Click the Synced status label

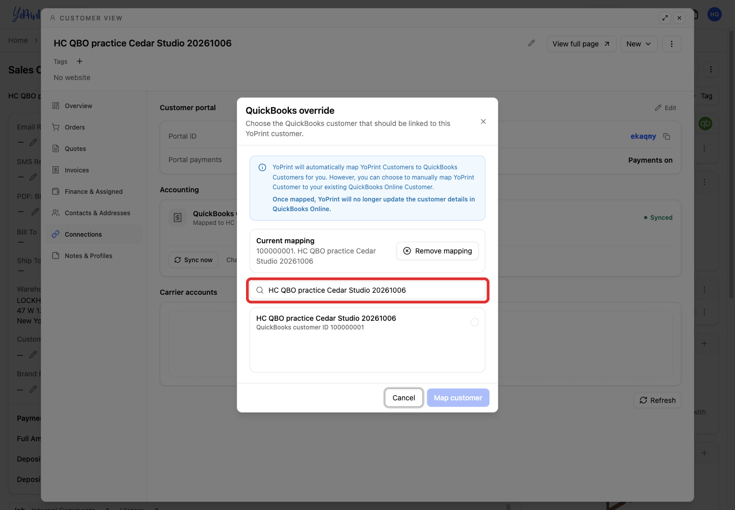[x=658, y=218]
